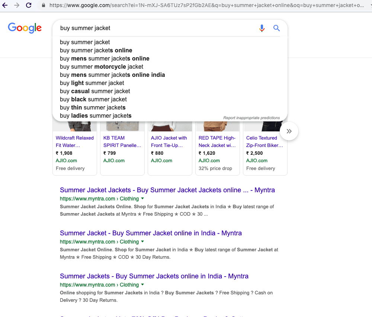Select 'buy casual summer jacket' suggestion

95,91
